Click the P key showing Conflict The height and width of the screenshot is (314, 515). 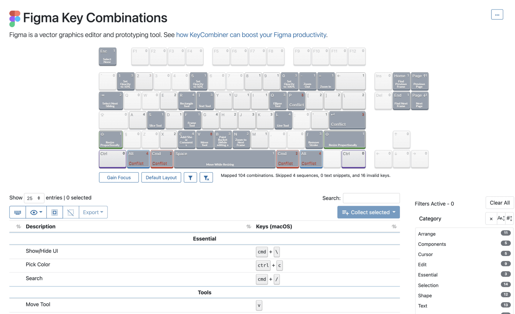coord(296,101)
